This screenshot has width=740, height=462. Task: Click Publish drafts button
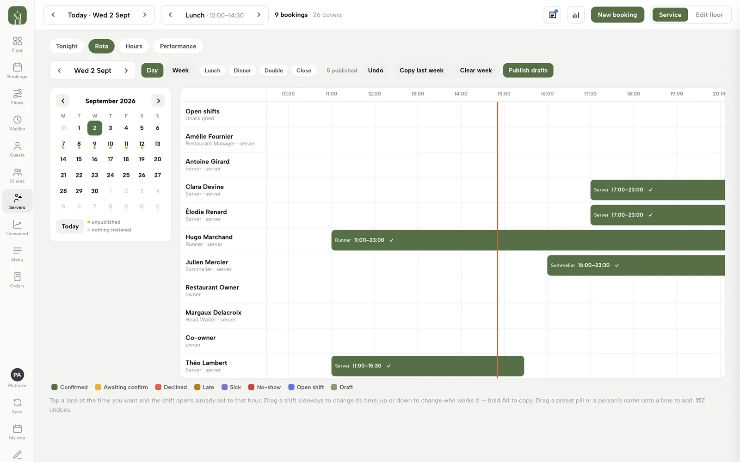tap(528, 70)
